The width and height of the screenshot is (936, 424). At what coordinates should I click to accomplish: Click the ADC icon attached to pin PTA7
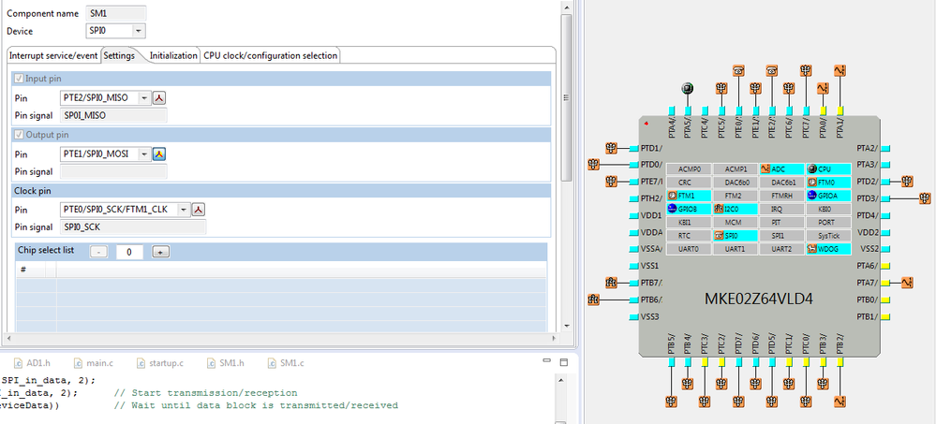click(x=908, y=282)
